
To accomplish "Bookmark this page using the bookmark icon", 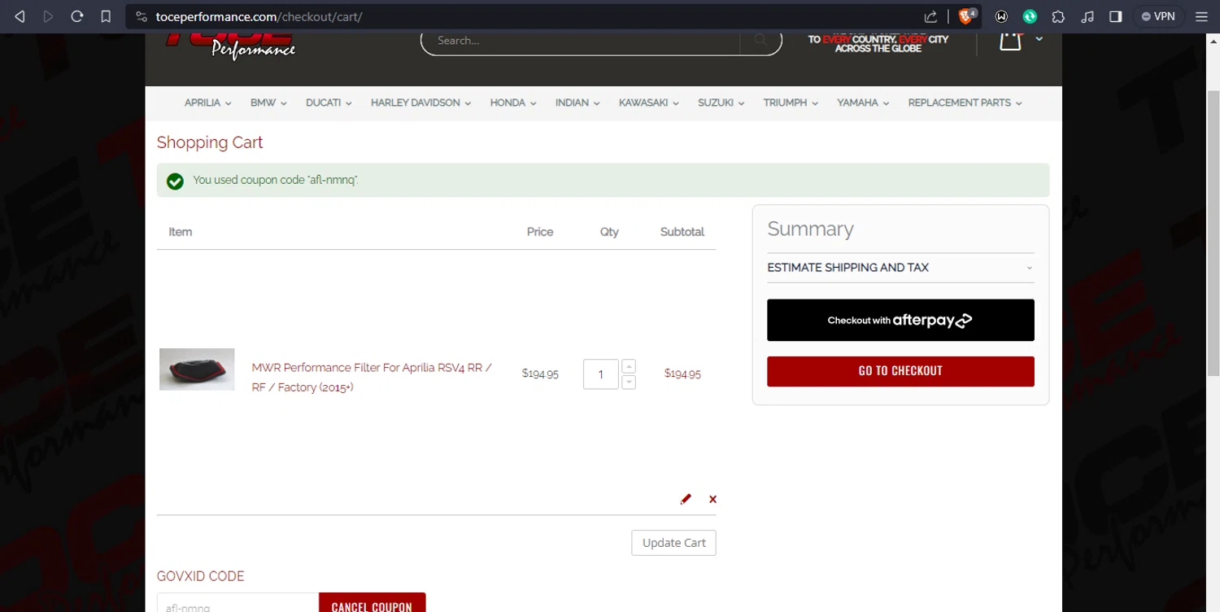I will 106,16.
